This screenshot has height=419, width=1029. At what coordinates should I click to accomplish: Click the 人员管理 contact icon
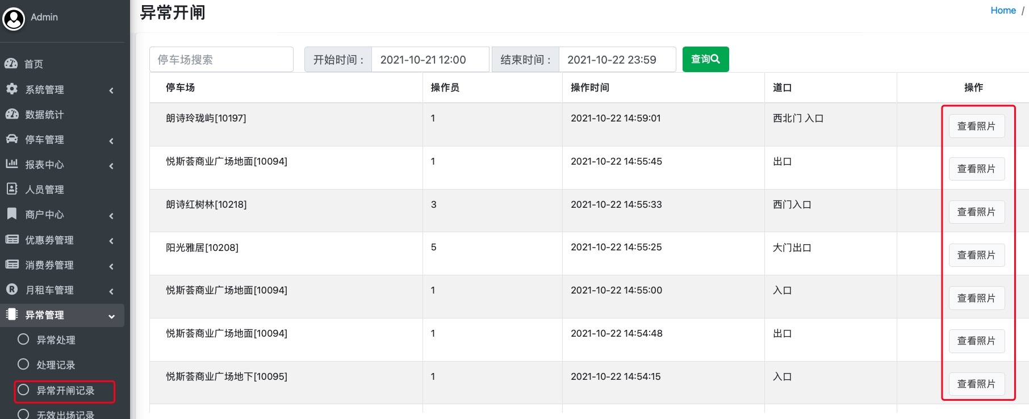pos(11,189)
